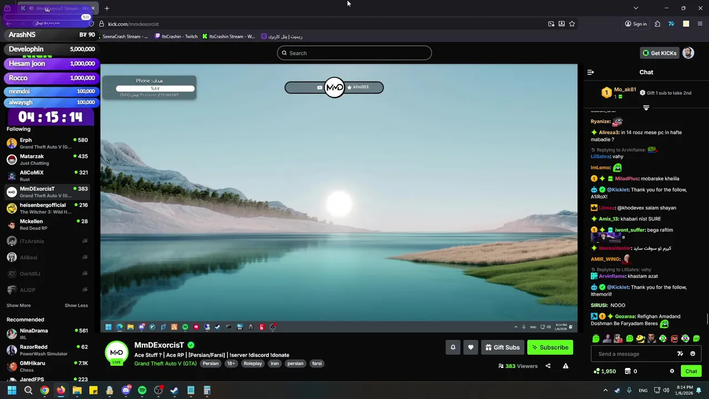This screenshot has height=399, width=709.
Task: Open the Grand Theft Auto V (GTA) category link
Action: click(165, 364)
